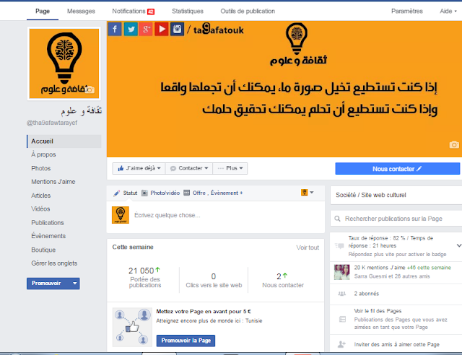Select the Photo/vidéo post option icon

coord(144,193)
